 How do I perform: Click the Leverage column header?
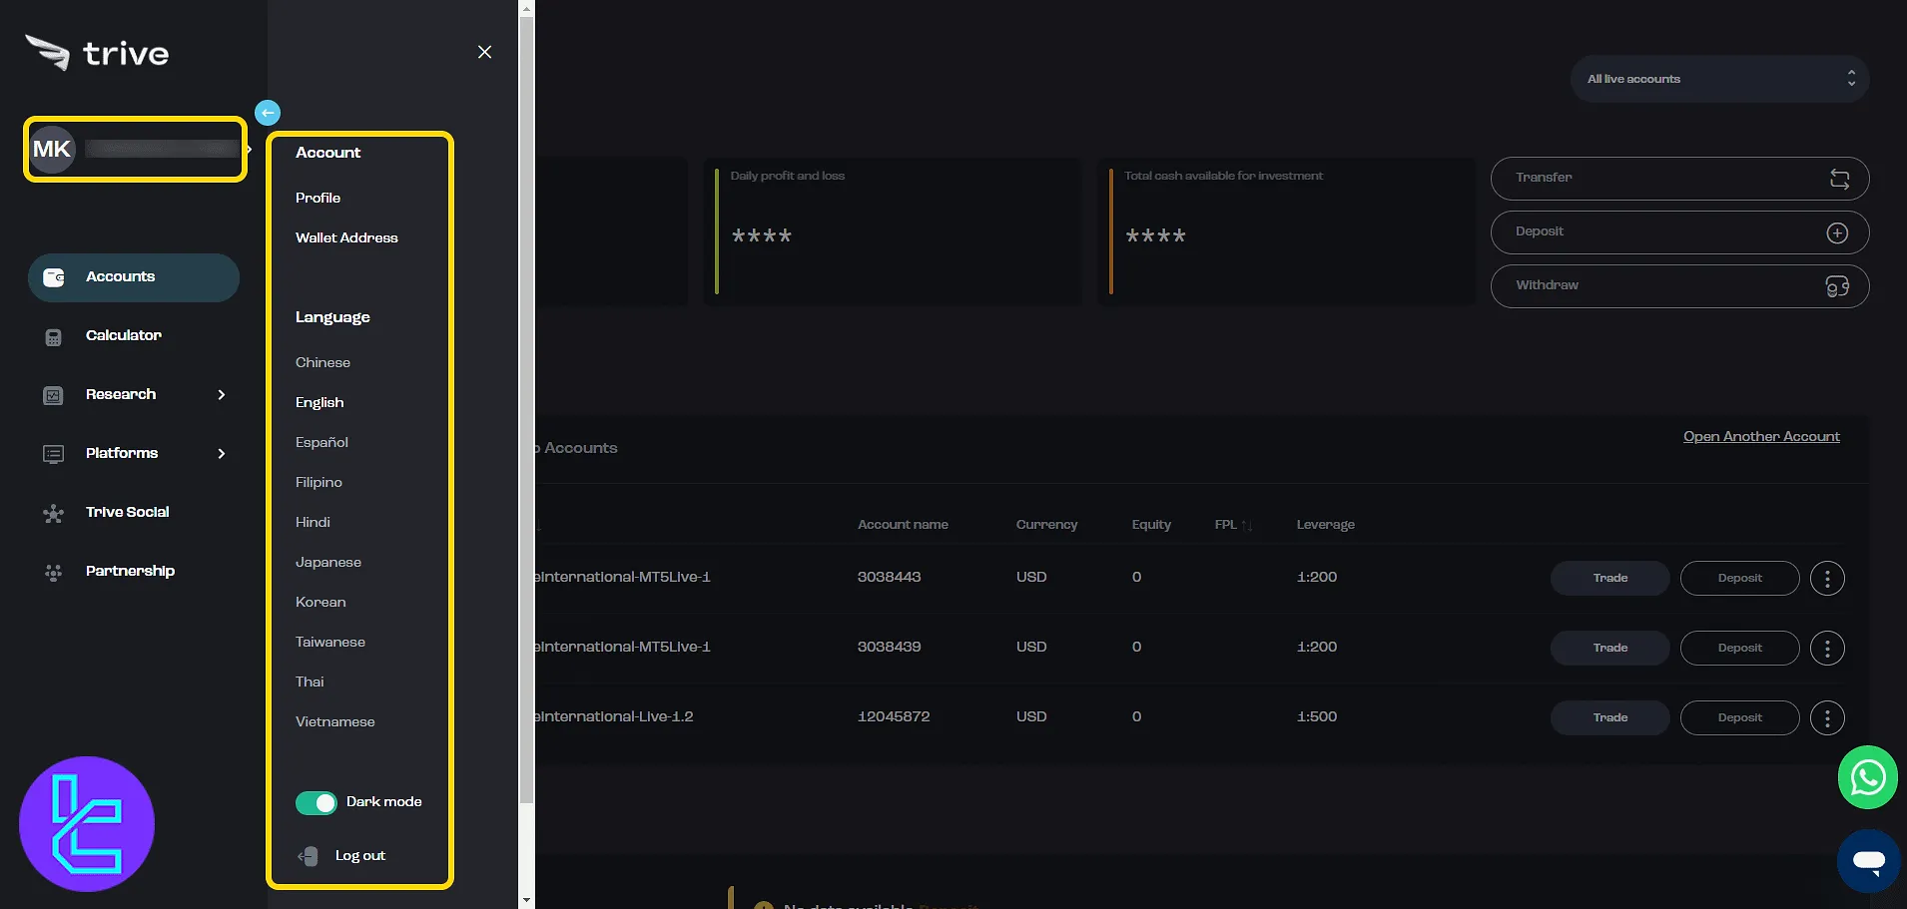[x=1325, y=525]
